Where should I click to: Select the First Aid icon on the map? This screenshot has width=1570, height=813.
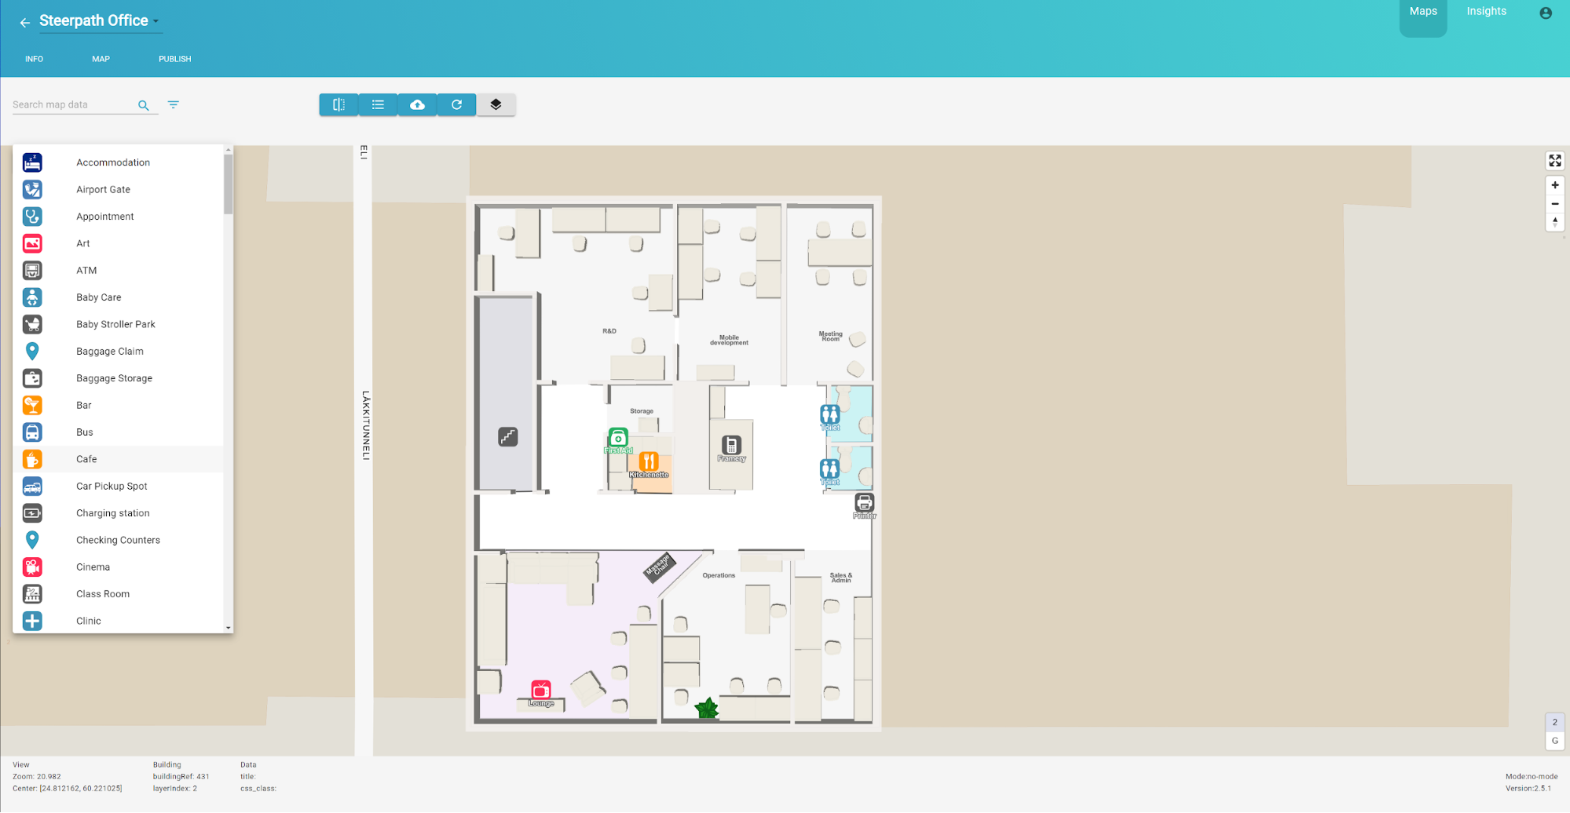(x=617, y=438)
